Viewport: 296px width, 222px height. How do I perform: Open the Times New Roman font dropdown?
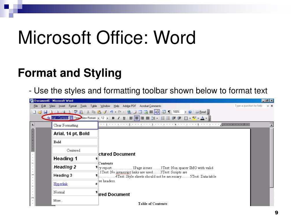pyautogui.click(x=98, y=118)
